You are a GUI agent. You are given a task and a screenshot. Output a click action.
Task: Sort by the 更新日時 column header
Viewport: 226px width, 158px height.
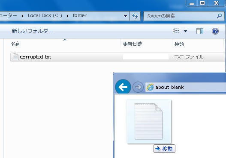tap(133, 44)
